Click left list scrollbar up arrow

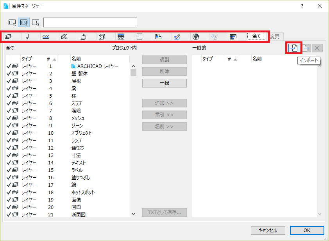click(134, 66)
